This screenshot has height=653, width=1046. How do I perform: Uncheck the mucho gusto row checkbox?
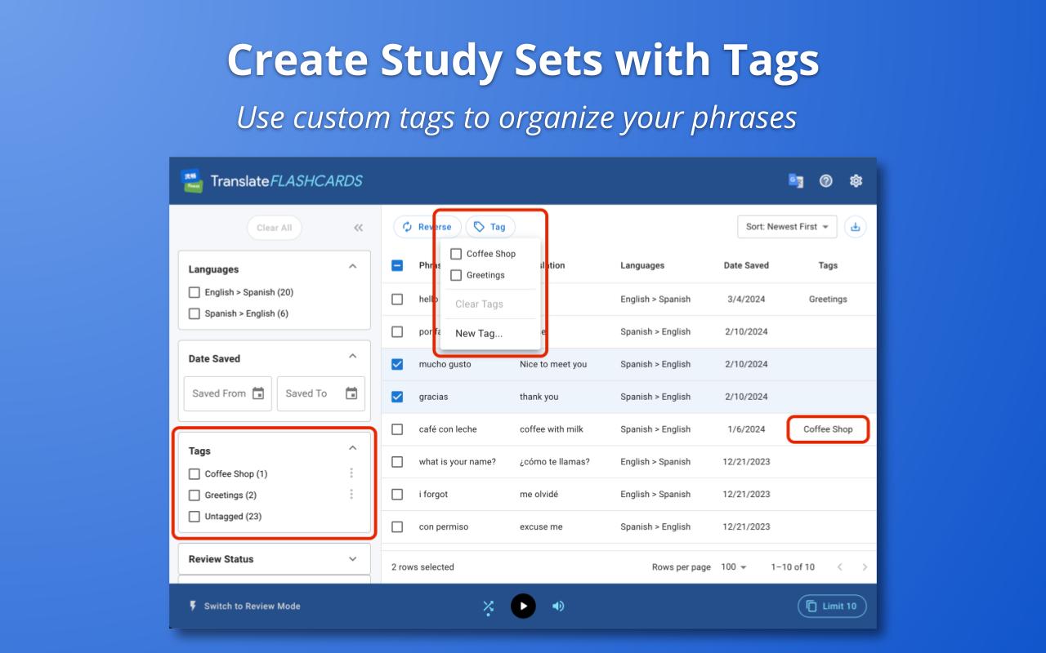click(x=397, y=364)
